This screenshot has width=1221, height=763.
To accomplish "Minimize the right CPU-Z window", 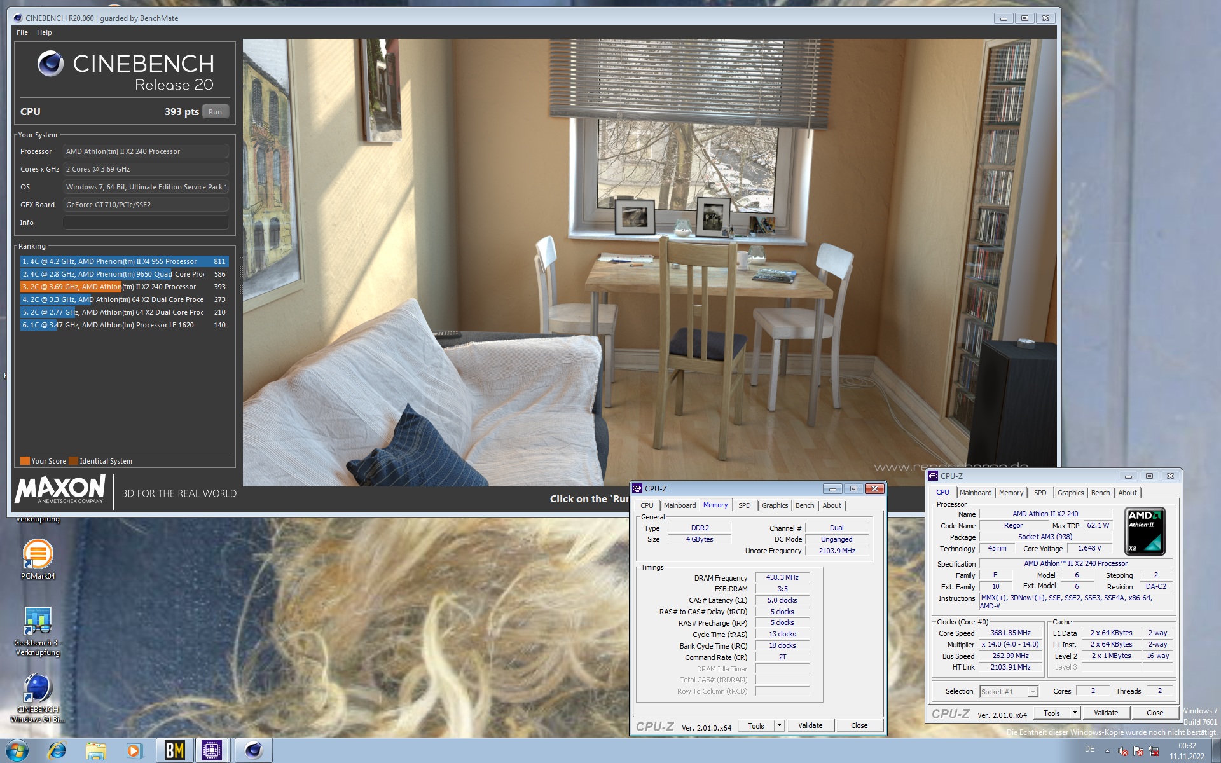I will [x=1128, y=476].
